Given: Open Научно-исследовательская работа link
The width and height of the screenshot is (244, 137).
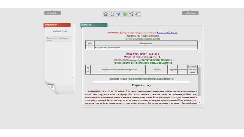Looking at the screenshot, I should coord(142,39).
